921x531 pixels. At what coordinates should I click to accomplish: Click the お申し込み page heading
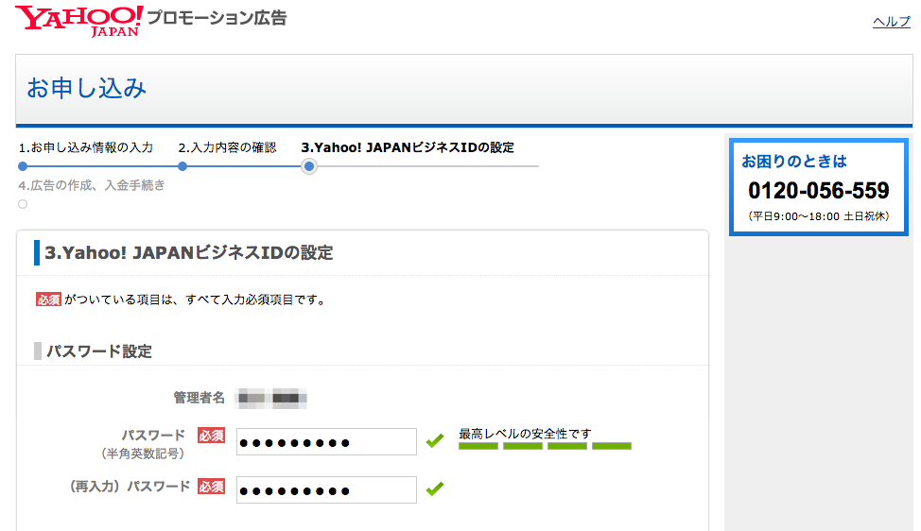click(x=86, y=89)
